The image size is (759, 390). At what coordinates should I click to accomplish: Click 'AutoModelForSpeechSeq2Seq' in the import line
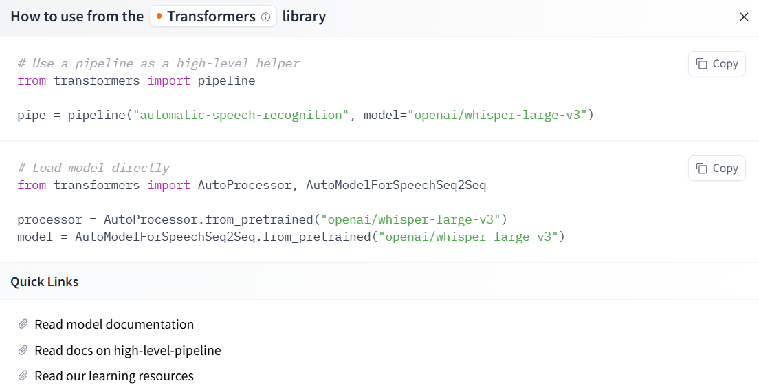click(x=396, y=185)
